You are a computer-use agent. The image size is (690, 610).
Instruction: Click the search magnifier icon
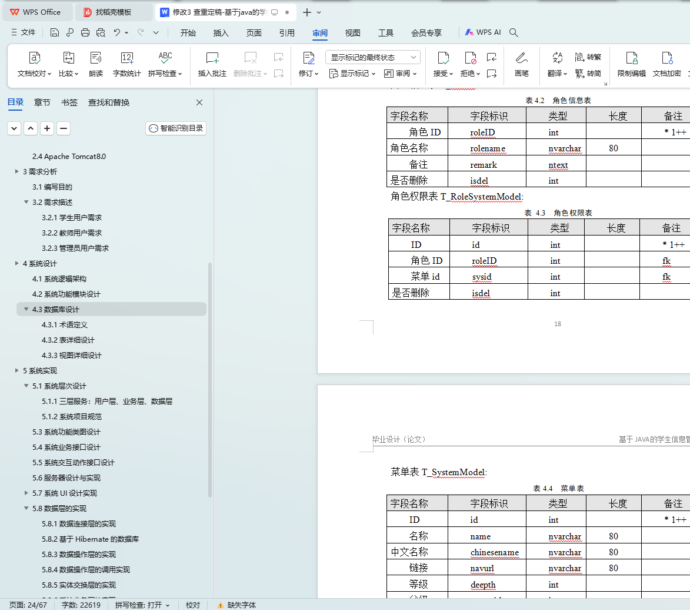point(514,32)
